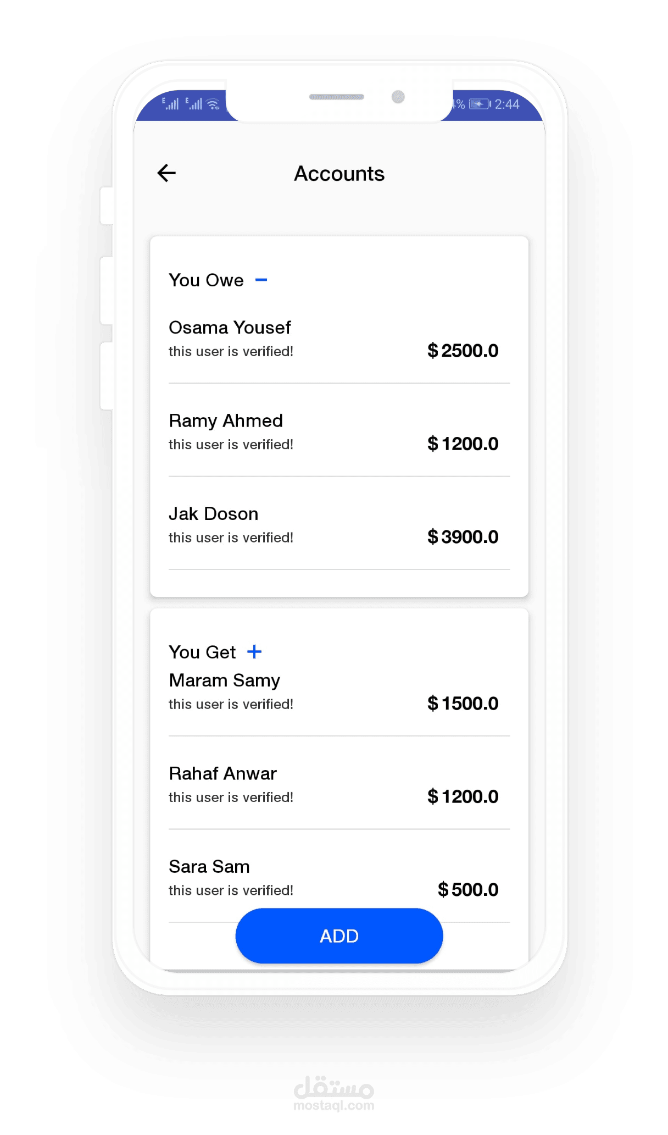This screenshot has width=668, height=1135.
Task: Tap the $1500.0 amount from Maram Samy
Action: coord(463,704)
